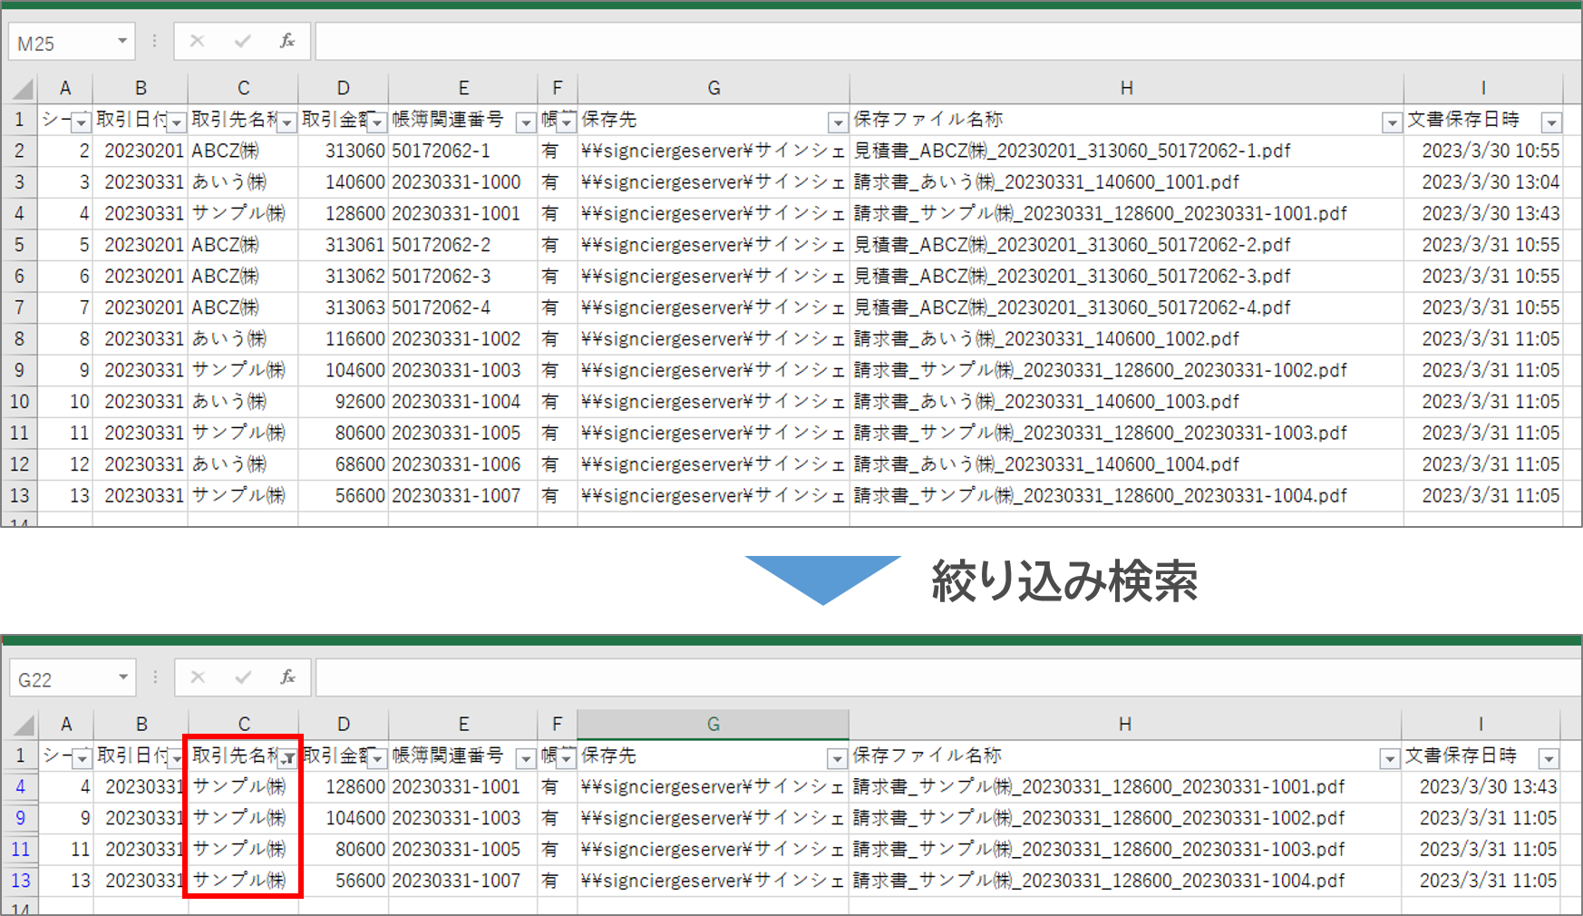This screenshot has width=1583, height=916.
Task: Open 保存先 filter dropdown in filtered sheet
Action: [837, 758]
